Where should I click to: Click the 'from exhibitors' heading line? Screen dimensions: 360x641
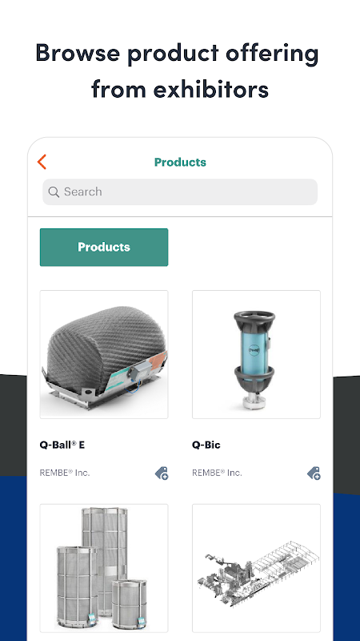click(180, 88)
